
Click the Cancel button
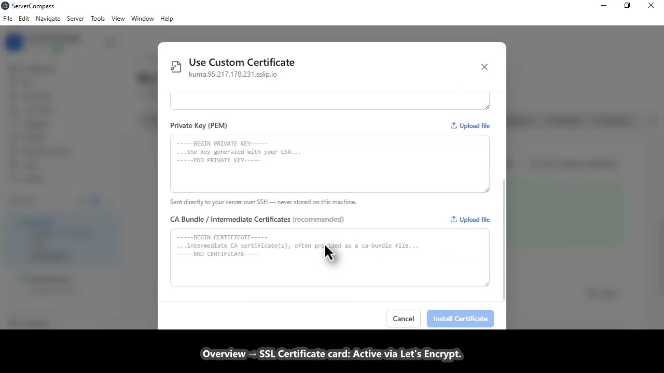pos(403,319)
